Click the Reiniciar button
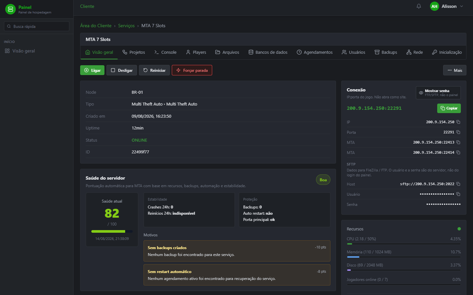This screenshot has height=295, width=473. [154, 70]
